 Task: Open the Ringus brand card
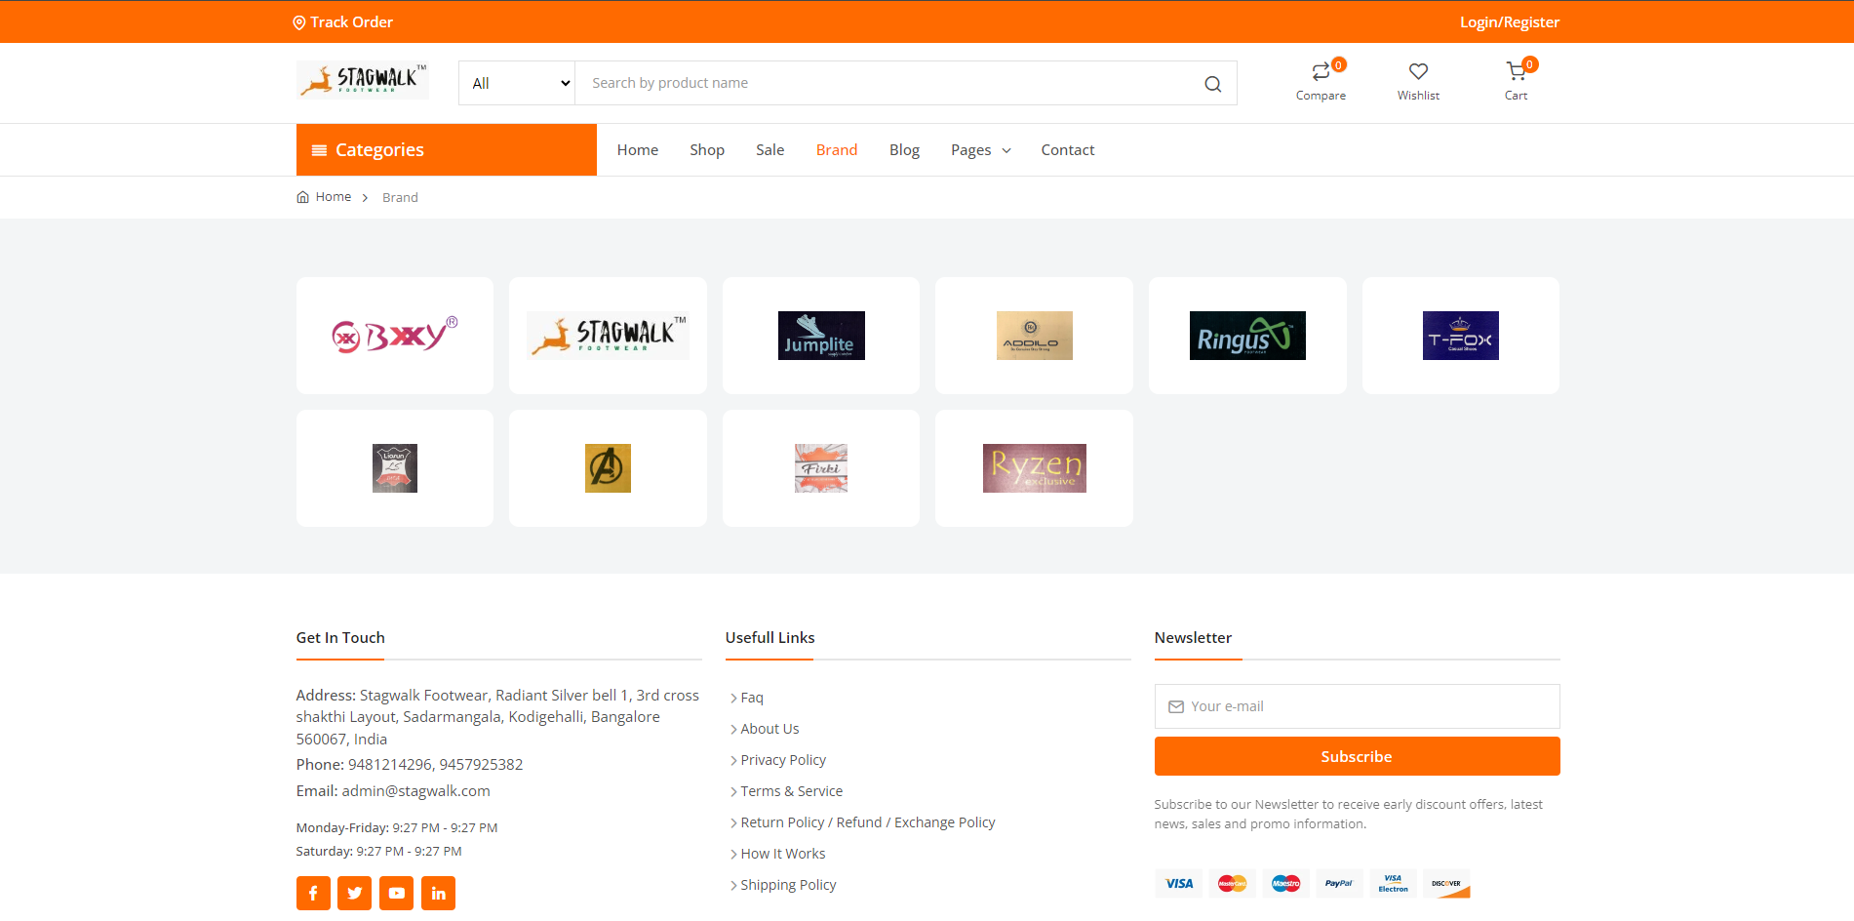tap(1247, 336)
